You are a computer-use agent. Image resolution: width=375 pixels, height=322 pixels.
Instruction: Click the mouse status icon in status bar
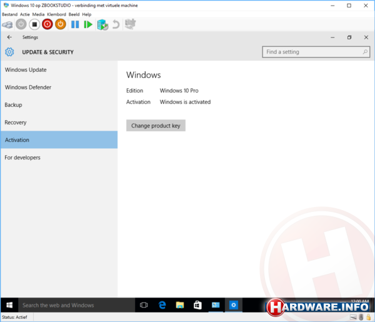tap(361, 317)
